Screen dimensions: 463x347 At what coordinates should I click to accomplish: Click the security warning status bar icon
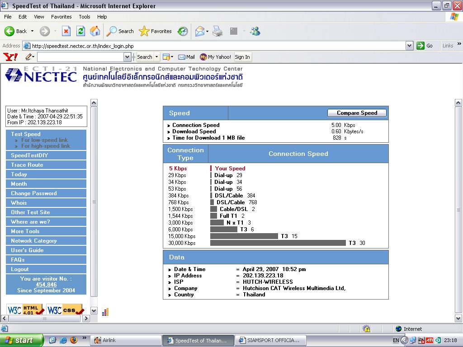click(366, 328)
